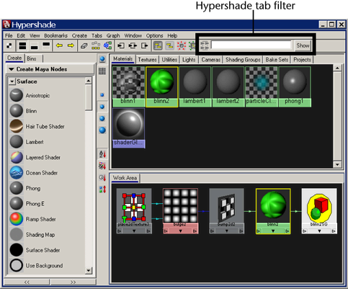Open the Tabs menu
This screenshot has height=289, width=348.
pyautogui.click(x=97, y=35)
